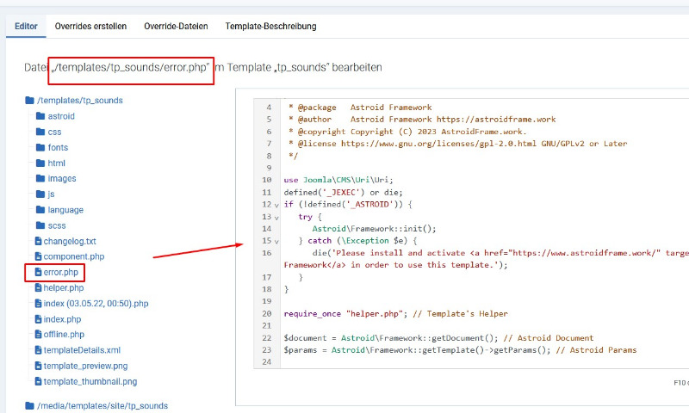Place cursor in require_once helper.php line
This screenshot has width=689, height=413.
click(395, 314)
